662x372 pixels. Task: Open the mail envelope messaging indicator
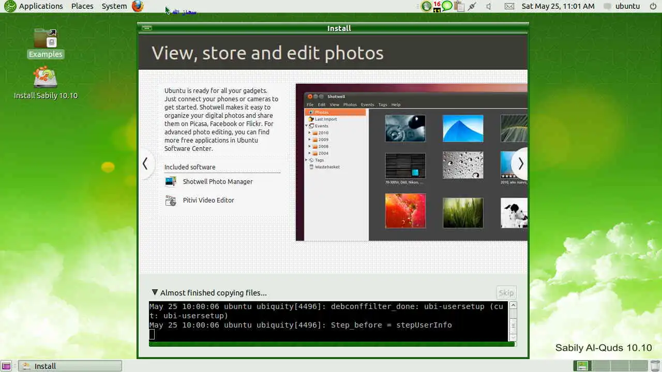point(509,6)
